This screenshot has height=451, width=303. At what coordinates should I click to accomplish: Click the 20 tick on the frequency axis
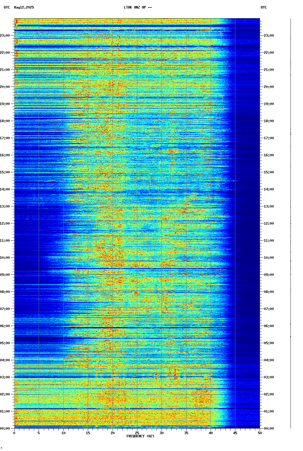(x=113, y=433)
